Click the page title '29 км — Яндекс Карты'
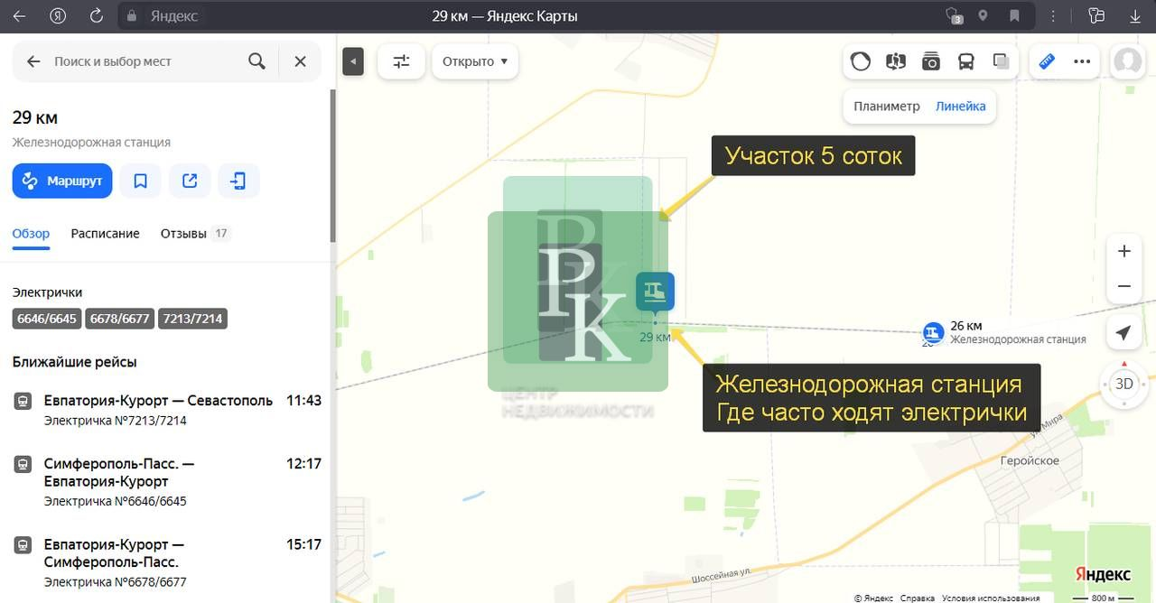 point(505,15)
